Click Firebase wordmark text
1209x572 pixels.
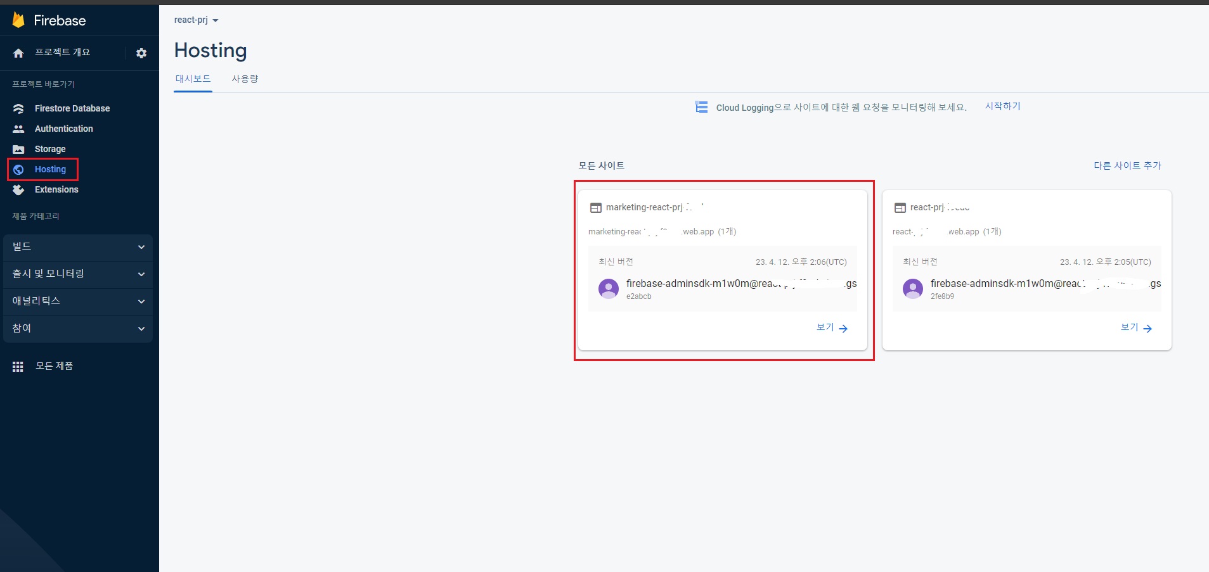pos(60,21)
